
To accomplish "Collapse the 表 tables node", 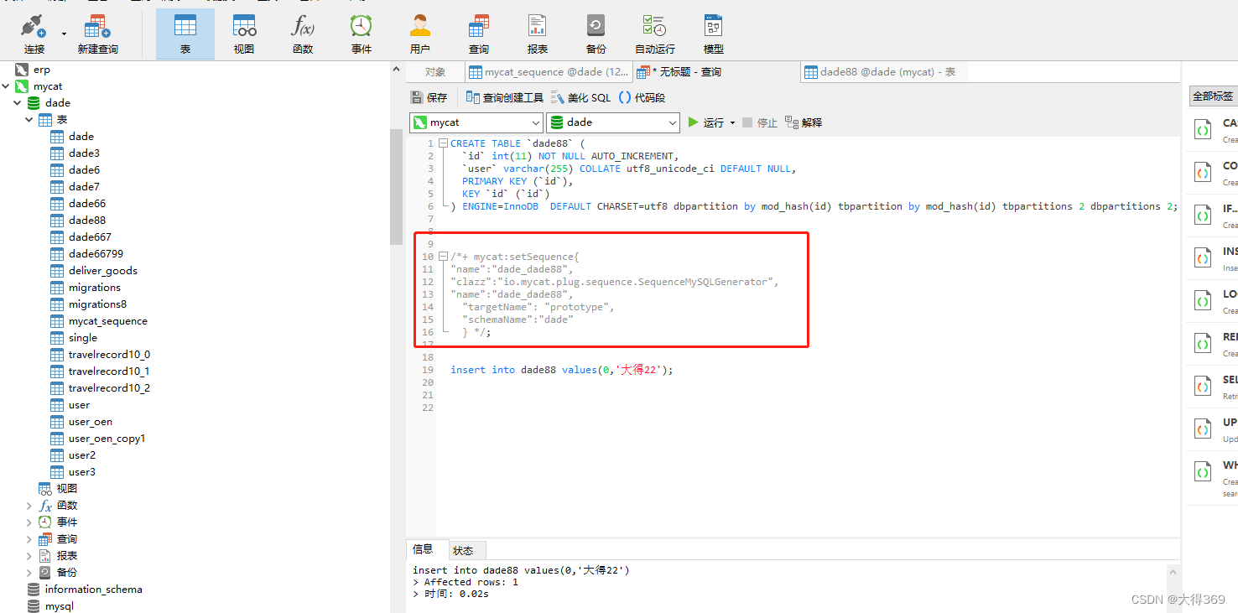I will click(29, 120).
